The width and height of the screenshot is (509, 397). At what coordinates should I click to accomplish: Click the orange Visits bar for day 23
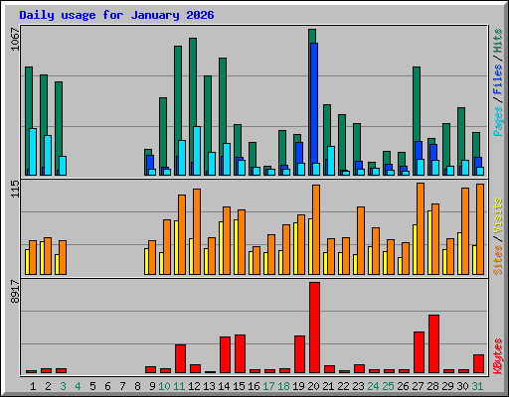coord(361,240)
